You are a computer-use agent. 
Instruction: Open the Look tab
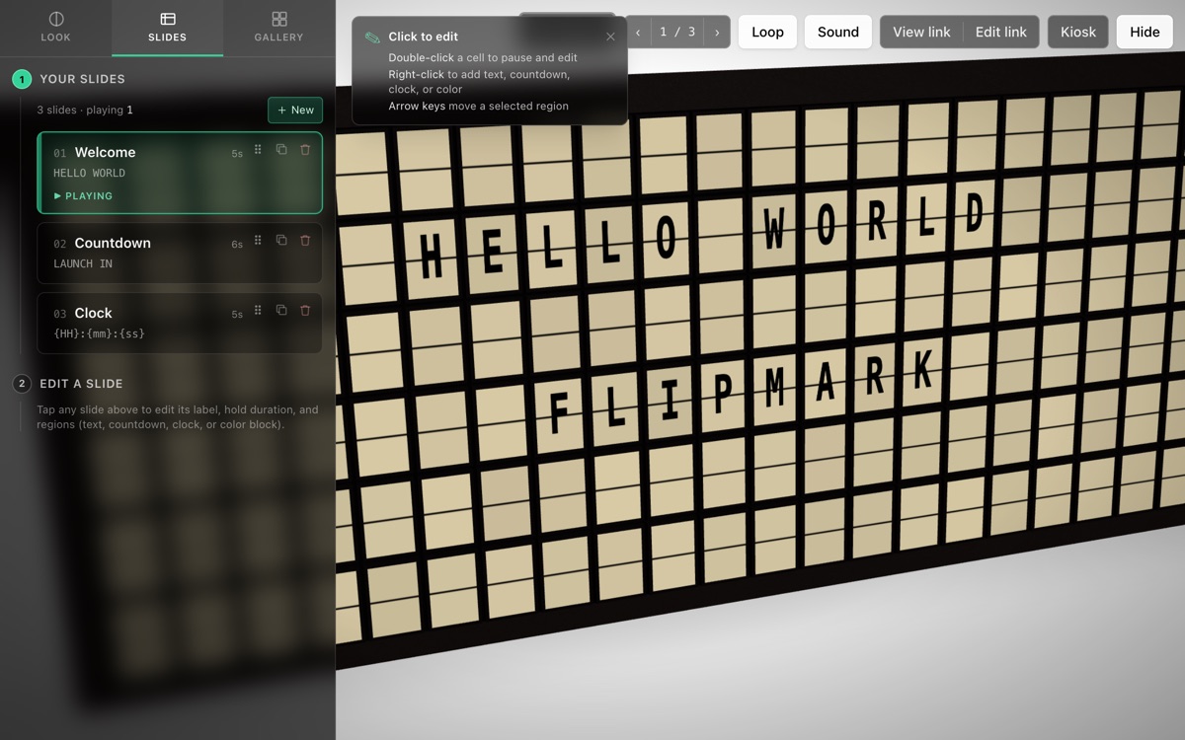pyautogui.click(x=56, y=28)
